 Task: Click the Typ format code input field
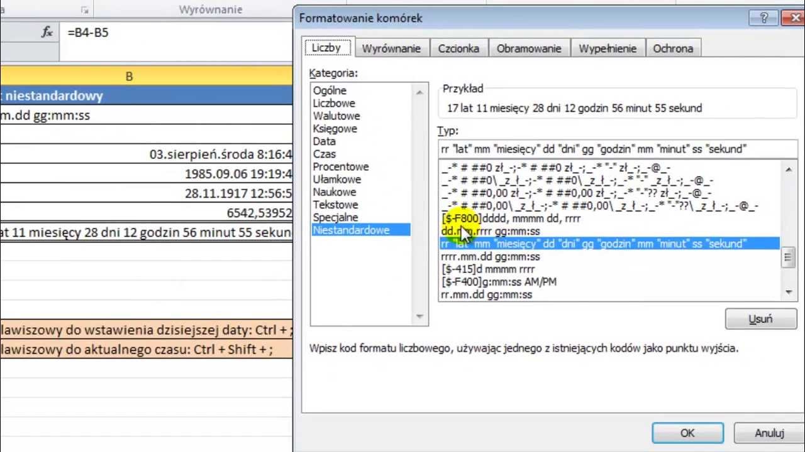[x=618, y=149]
